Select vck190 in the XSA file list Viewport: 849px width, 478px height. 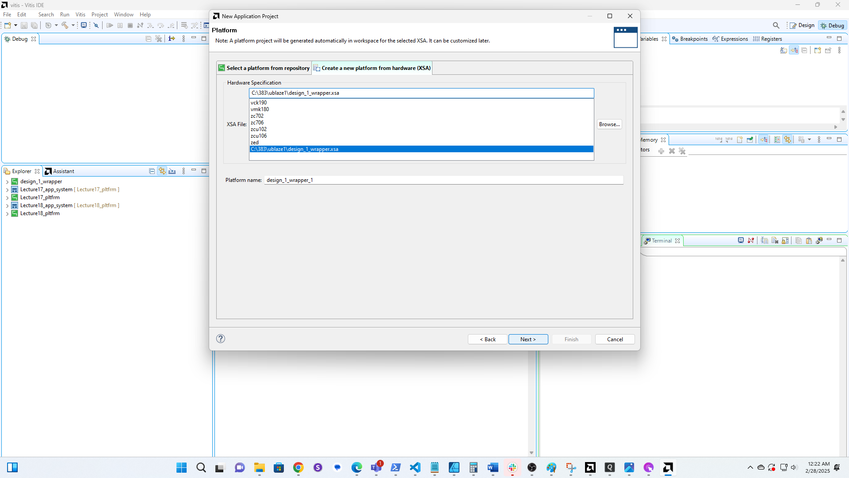pyautogui.click(x=259, y=103)
